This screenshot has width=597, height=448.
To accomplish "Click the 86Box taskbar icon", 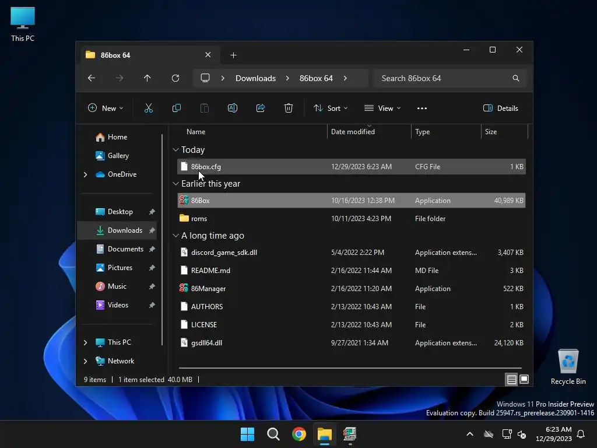I will (x=350, y=434).
